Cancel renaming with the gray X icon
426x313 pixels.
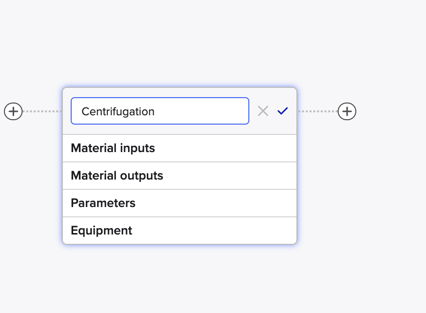pos(263,111)
